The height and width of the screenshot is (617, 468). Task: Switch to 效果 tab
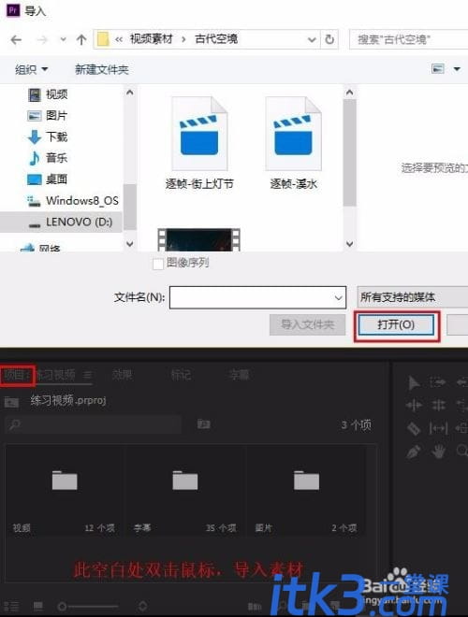(122, 375)
